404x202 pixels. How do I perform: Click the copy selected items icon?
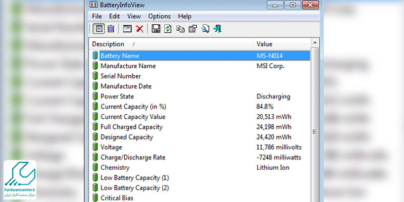(180, 29)
